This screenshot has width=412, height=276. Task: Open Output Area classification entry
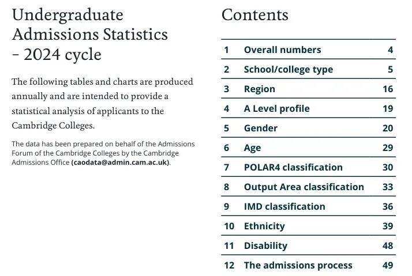pos(304,187)
